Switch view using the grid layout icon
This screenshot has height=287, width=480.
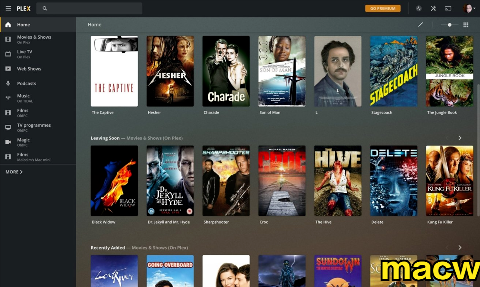[466, 25]
